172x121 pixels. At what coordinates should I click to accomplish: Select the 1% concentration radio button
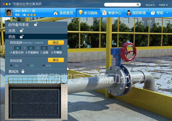[11, 66]
